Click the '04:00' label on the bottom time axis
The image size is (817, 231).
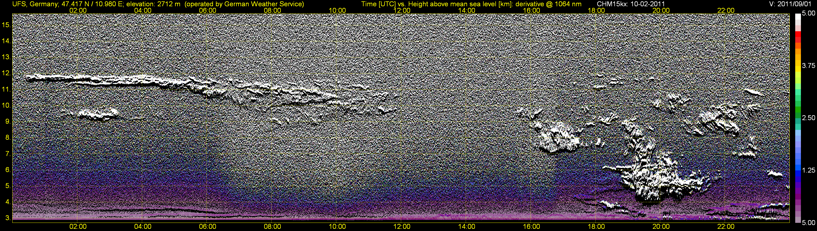pos(143,227)
